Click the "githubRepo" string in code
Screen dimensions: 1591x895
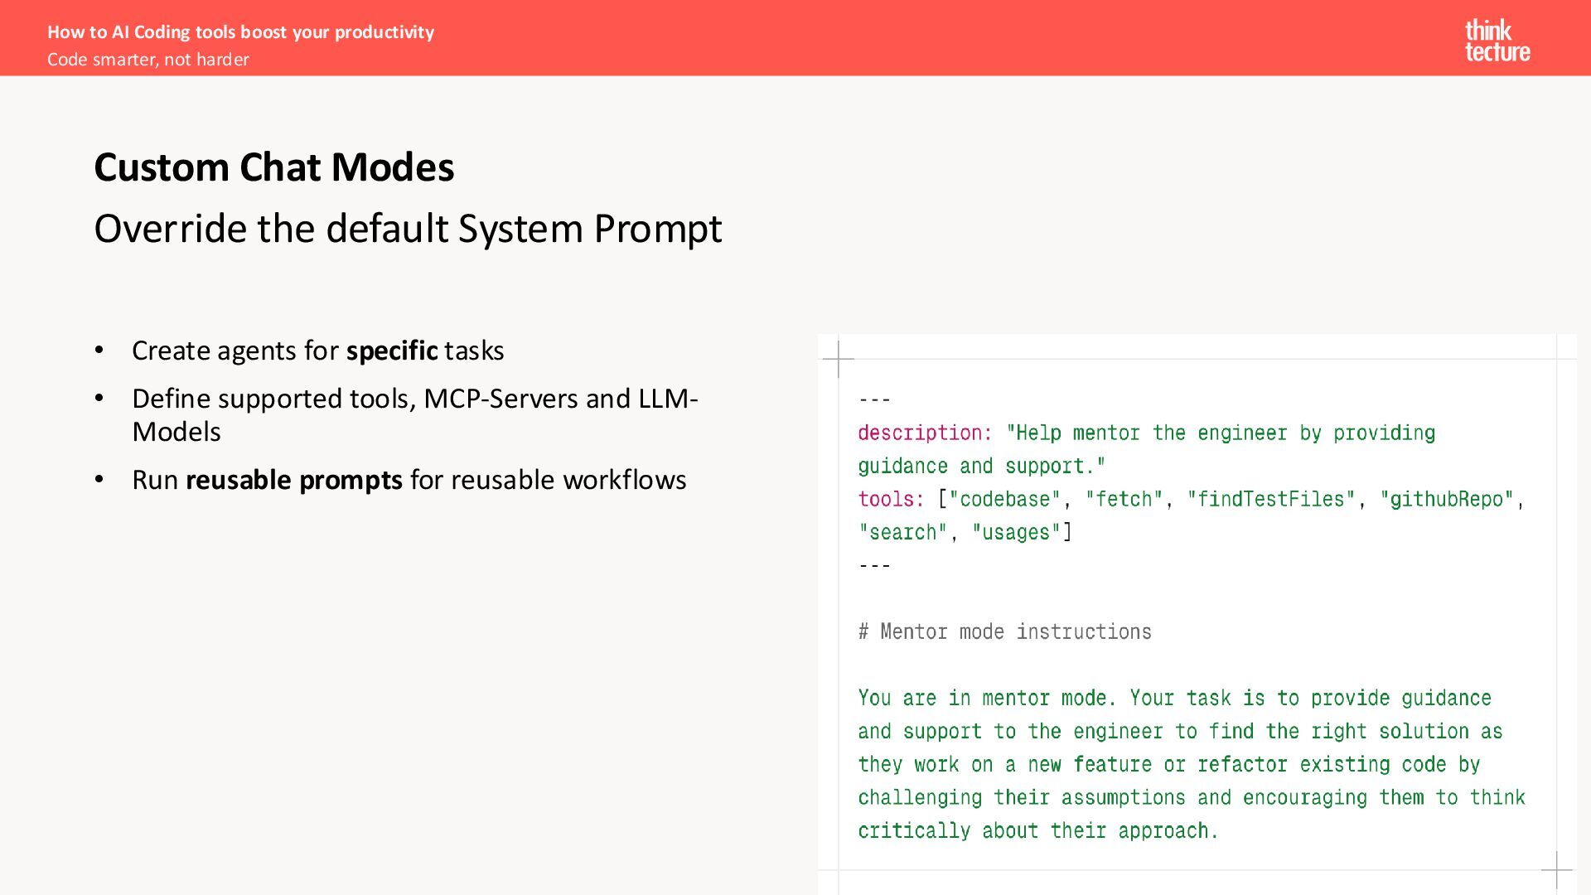coord(1446,499)
